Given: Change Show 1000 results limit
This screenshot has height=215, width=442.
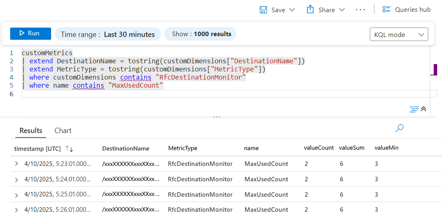Looking at the screenshot, I should point(200,34).
